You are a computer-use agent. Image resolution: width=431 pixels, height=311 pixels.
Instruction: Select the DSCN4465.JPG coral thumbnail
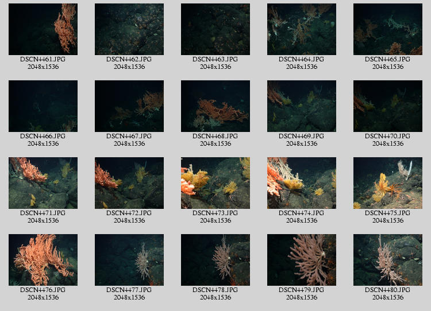point(388,29)
